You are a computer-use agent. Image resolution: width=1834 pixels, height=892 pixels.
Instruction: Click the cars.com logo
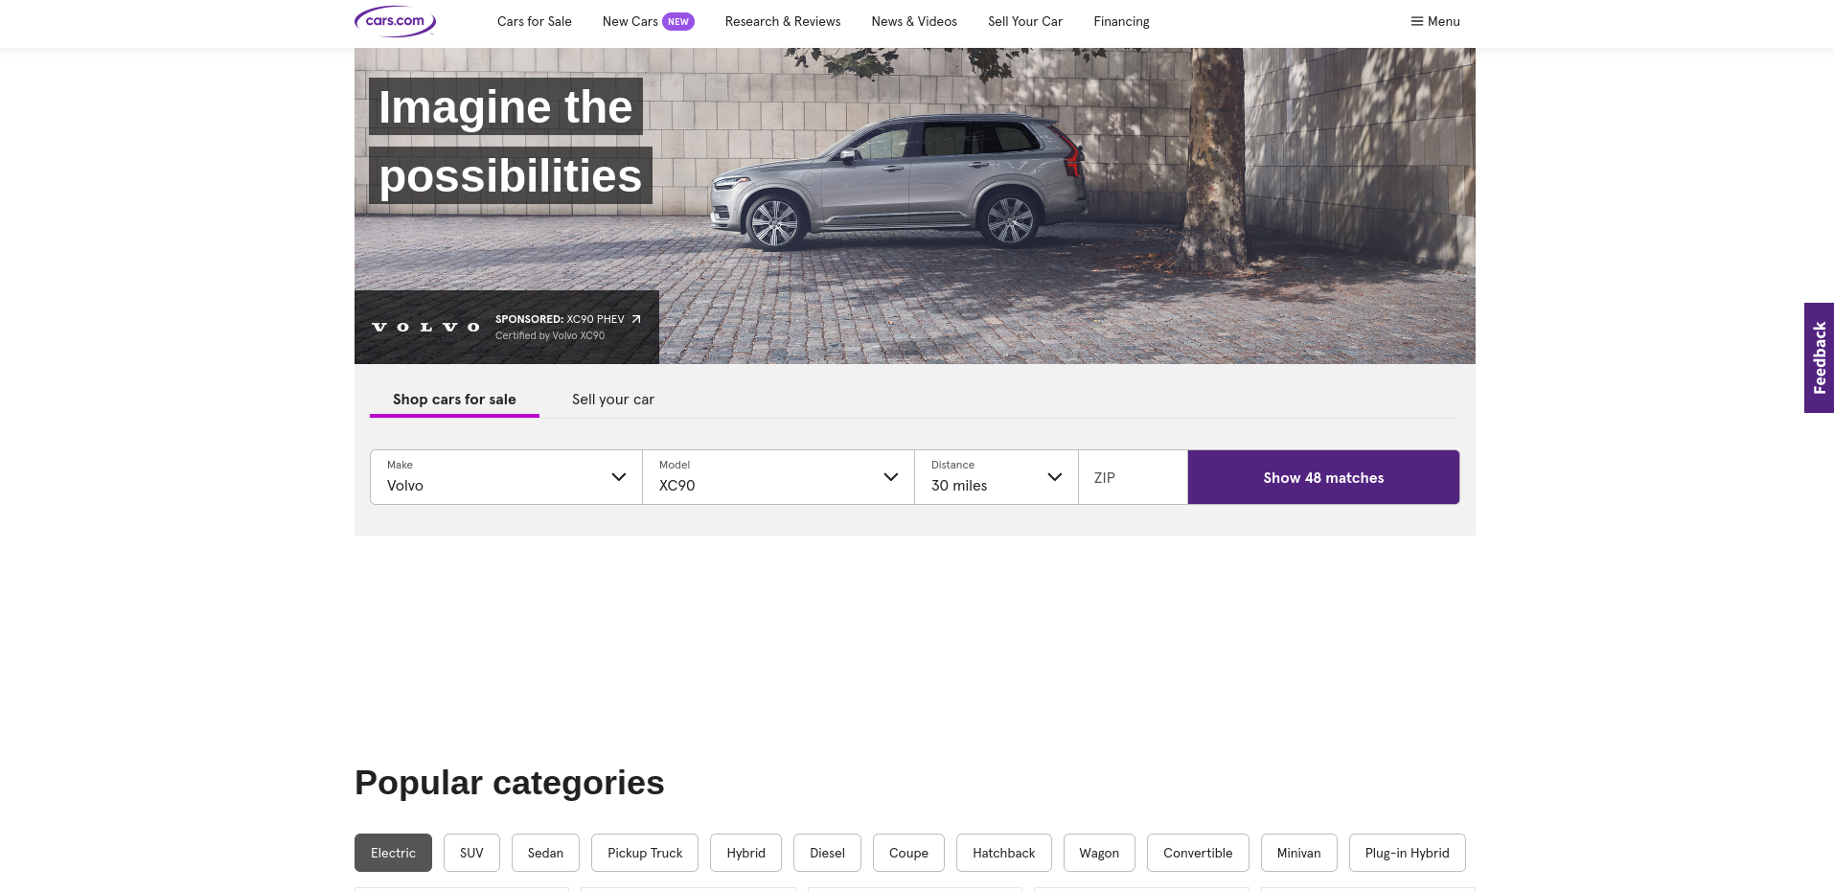[395, 21]
